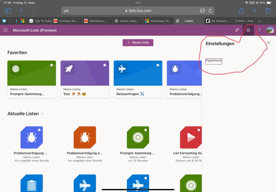Click the rocket icon on the Test card

click(x=69, y=69)
